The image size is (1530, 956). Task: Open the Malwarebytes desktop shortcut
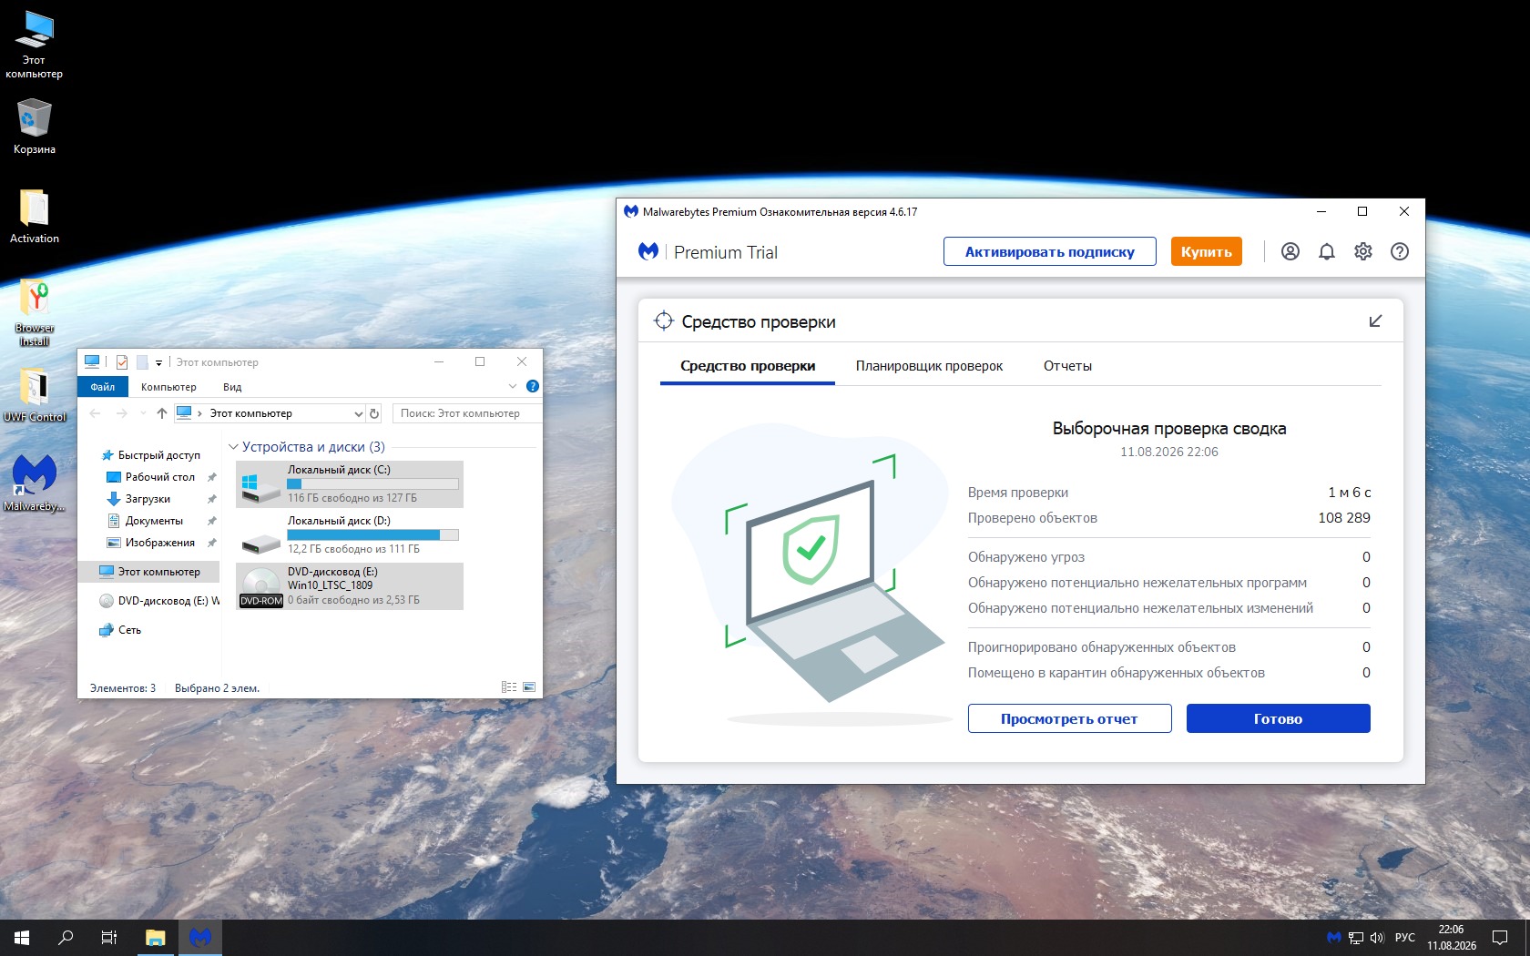click(x=35, y=483)
